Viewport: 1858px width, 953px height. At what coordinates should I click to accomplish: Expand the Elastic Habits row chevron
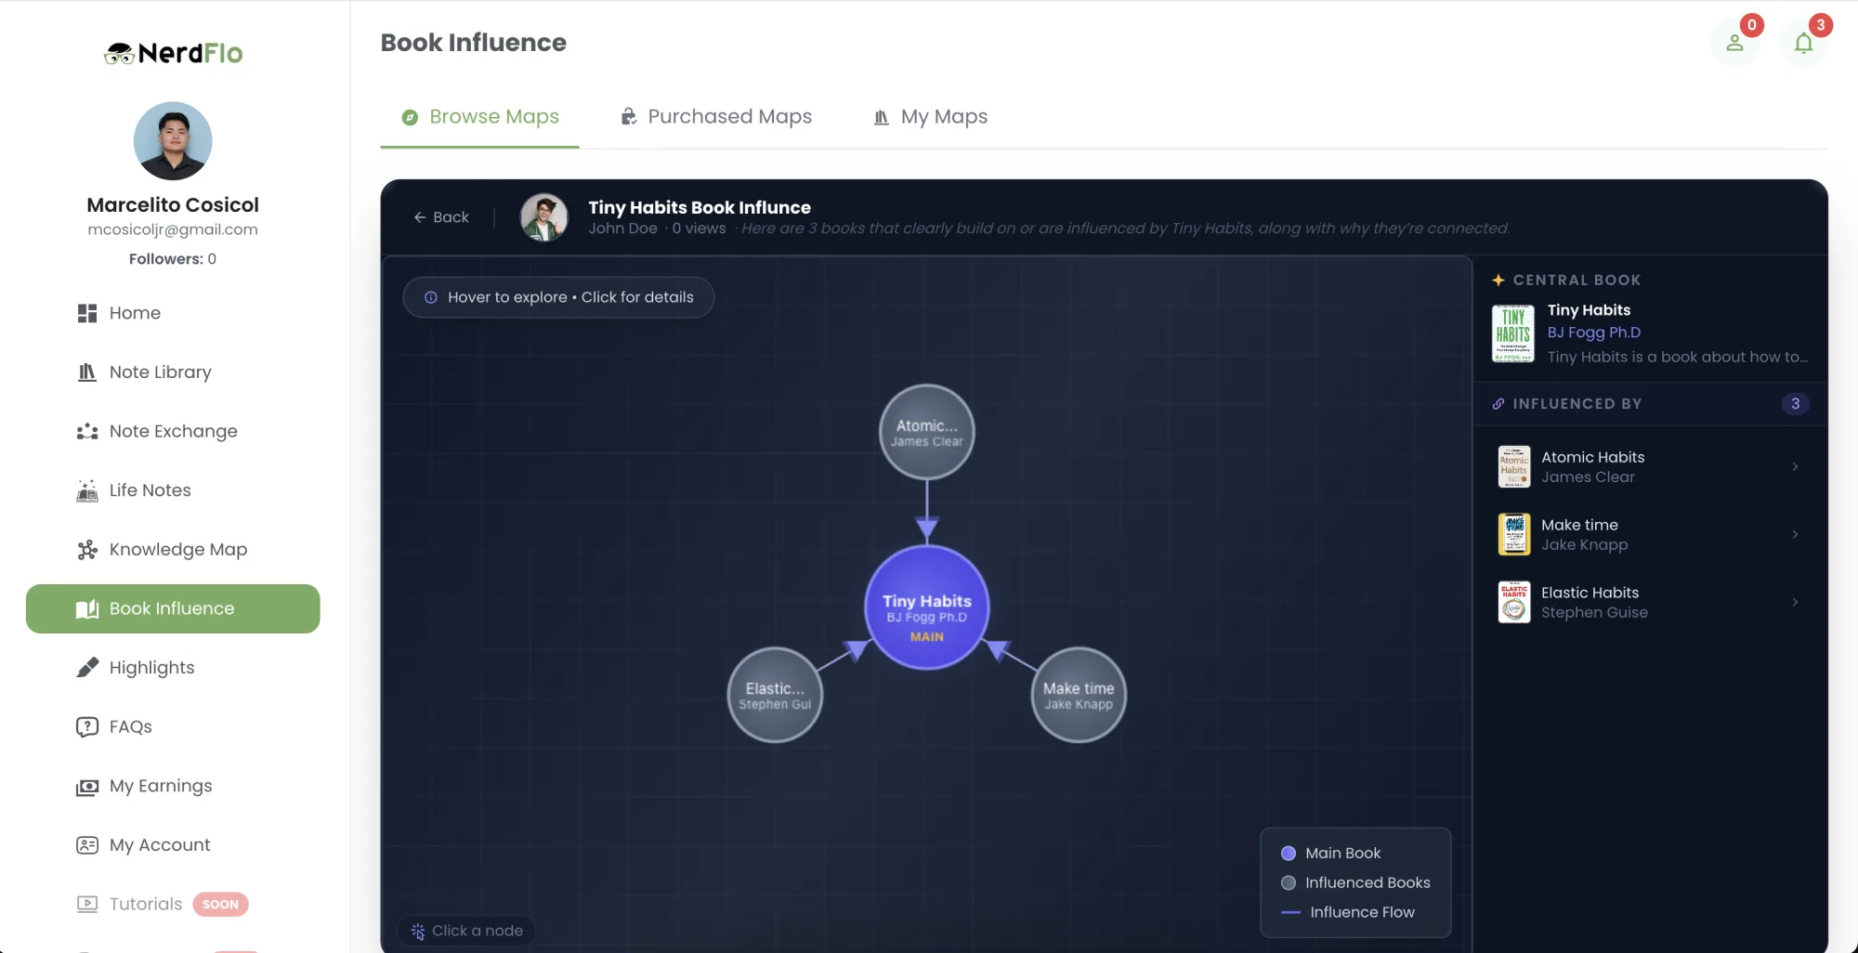coord(1795,602)
